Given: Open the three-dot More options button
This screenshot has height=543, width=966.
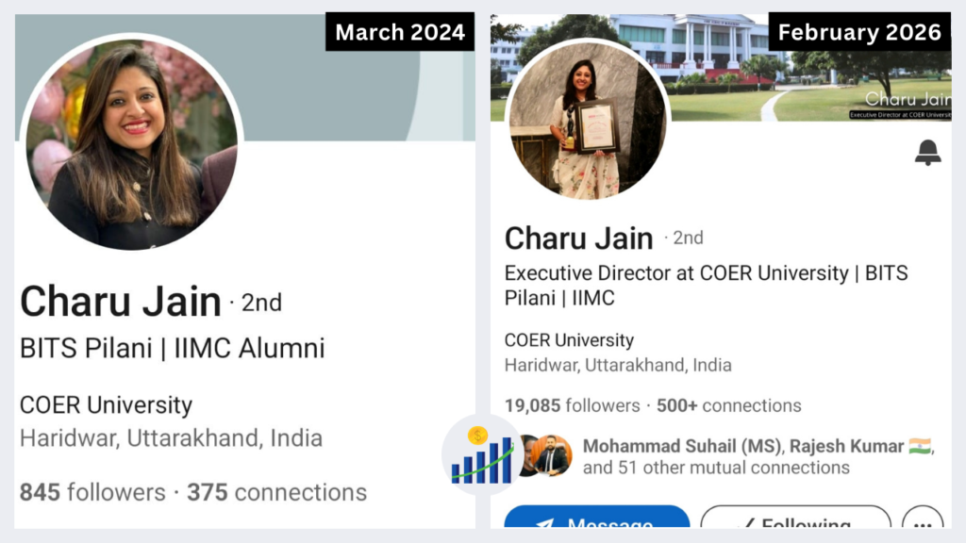Looking at the screenshot, I should (923, 525).
